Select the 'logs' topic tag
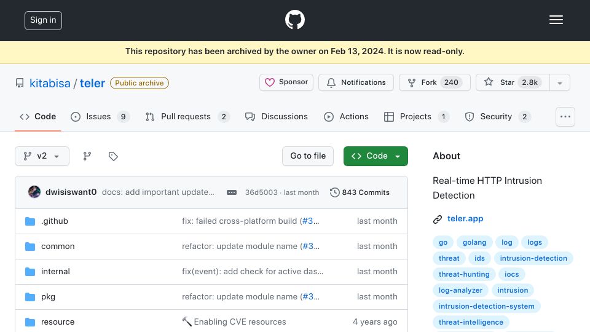The height and width of the screenshot is (332, 590). pyautogui.click(x=534, y=242)
